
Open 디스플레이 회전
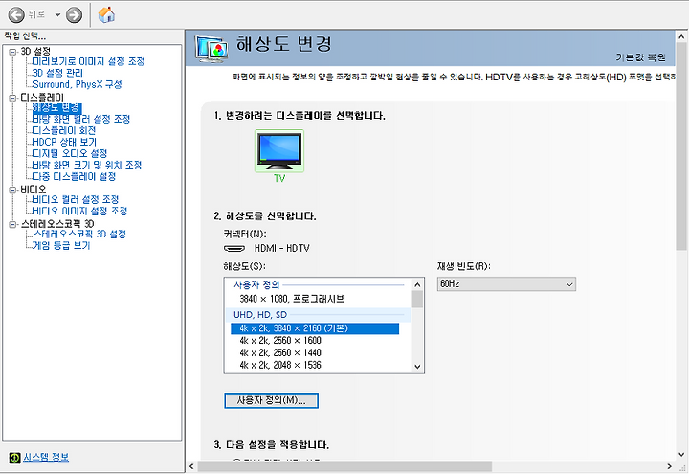click(x=64, y=130)
